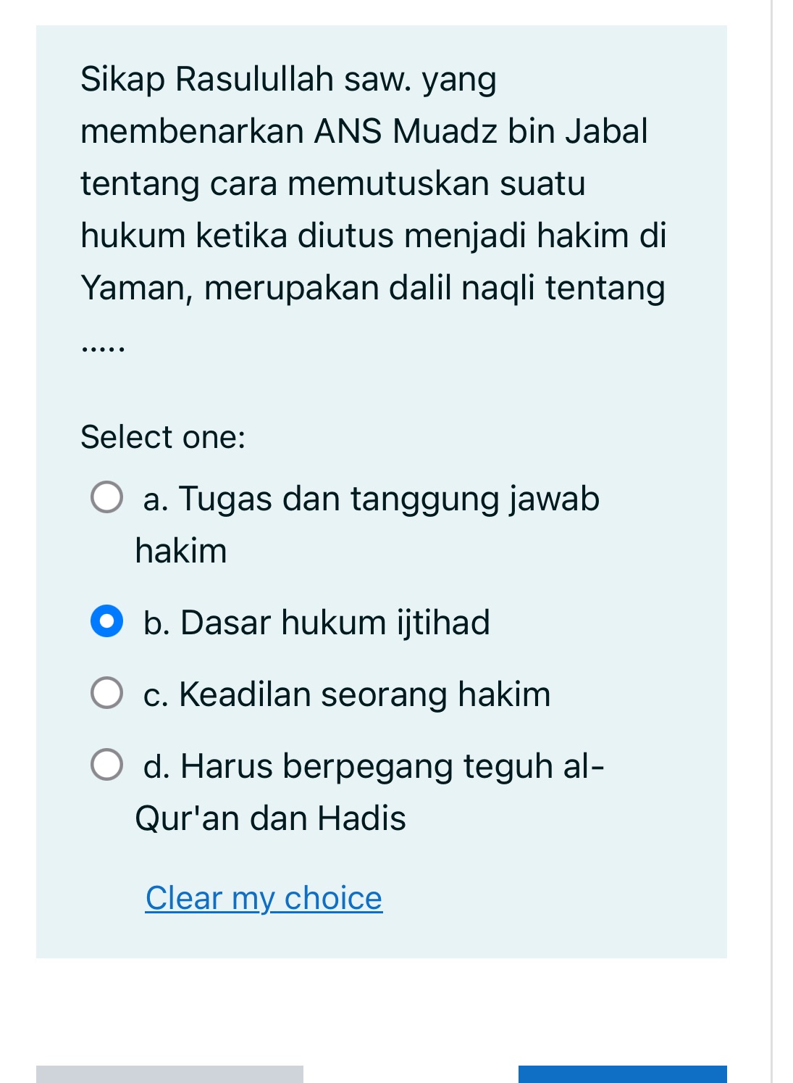Screen dimensions: 793x1083
Task: Click the Select one label
Action: coord(162,436)
